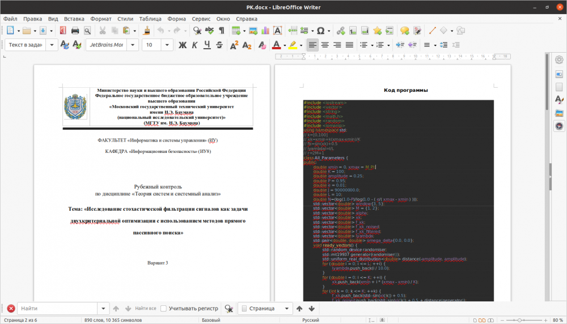This screenshot has height=324, width=567.
Task: Close the find toolbar
Action: coord(10,309)
